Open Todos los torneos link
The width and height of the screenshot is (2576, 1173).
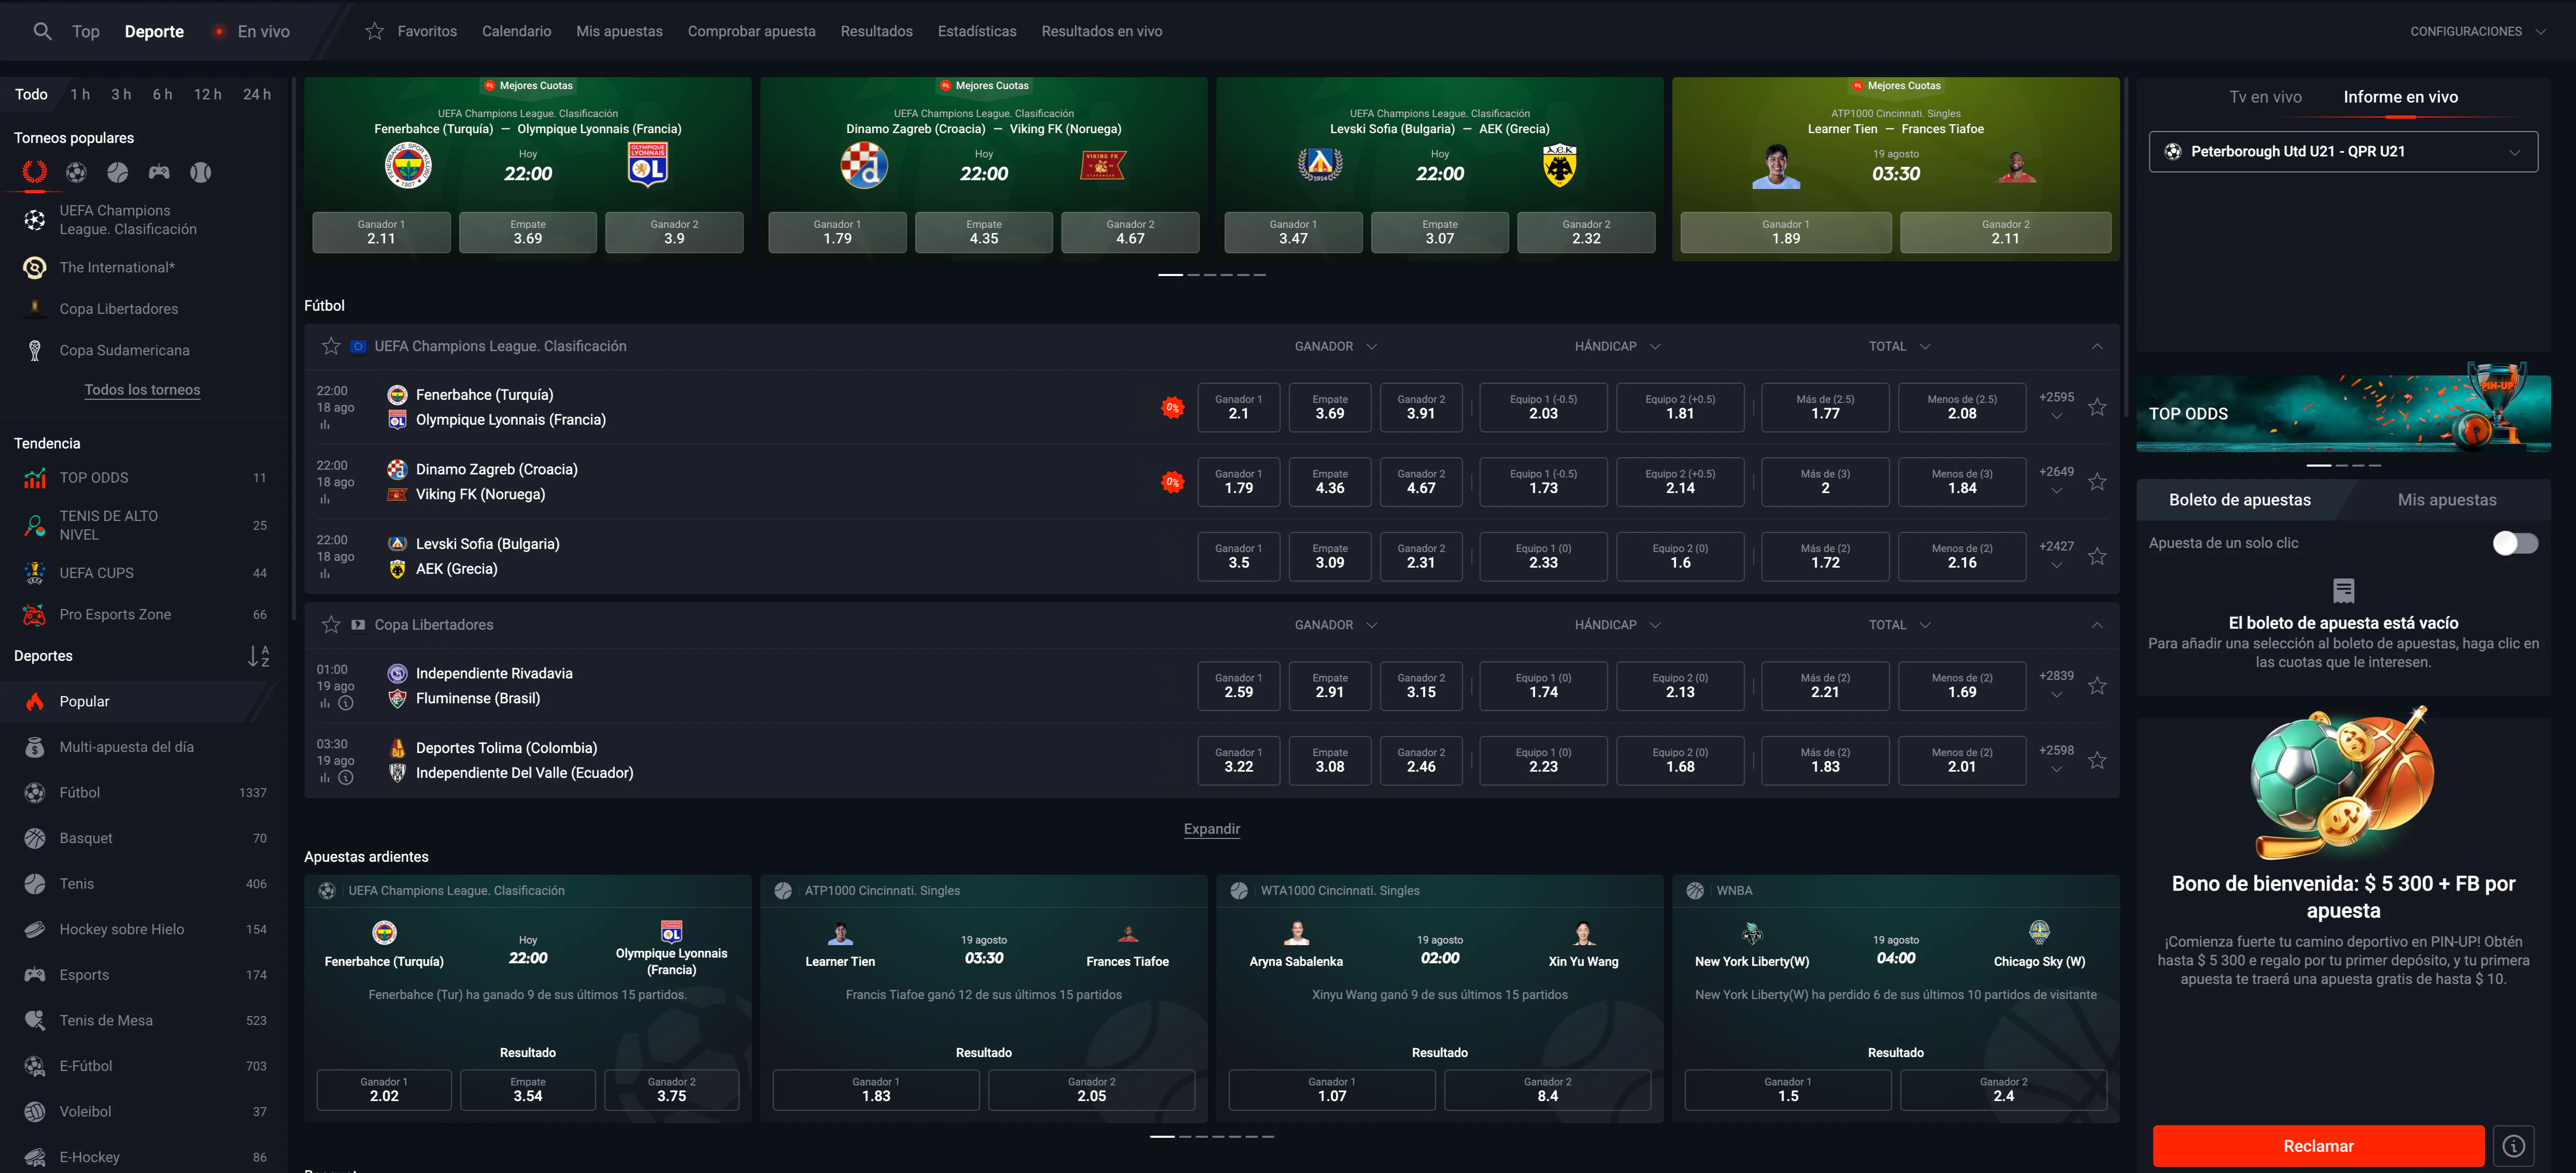(x=142, y=389)
